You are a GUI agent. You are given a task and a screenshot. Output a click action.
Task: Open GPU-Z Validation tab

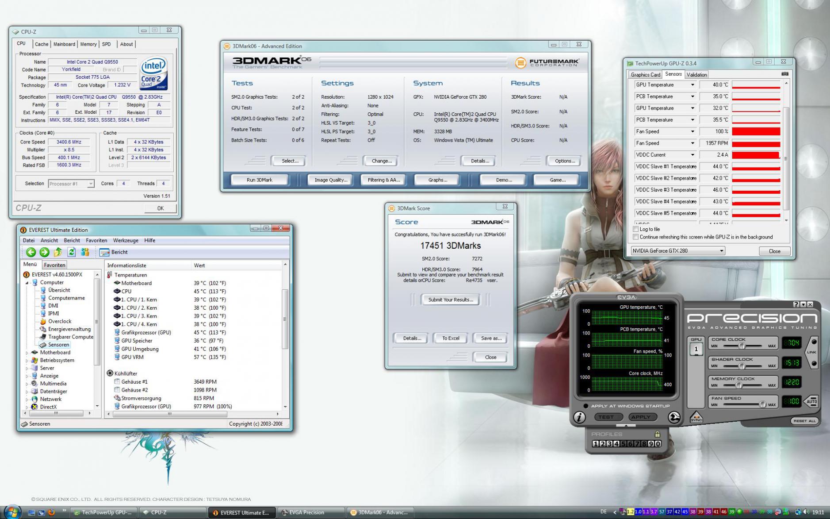pos(696,75)
